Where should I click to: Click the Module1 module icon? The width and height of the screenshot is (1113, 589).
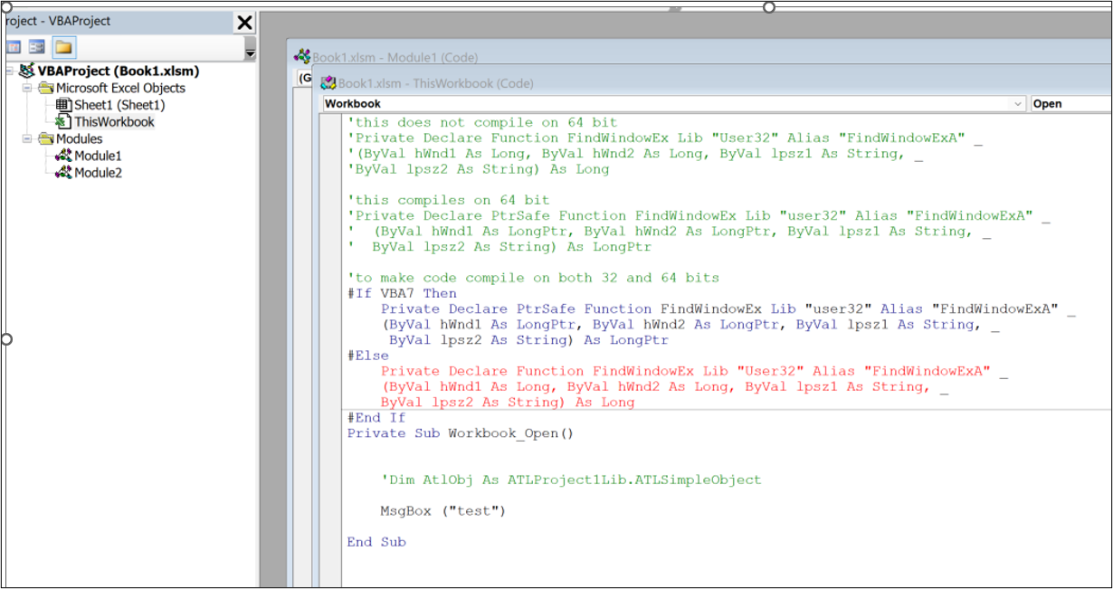click(x=63, y=156)
